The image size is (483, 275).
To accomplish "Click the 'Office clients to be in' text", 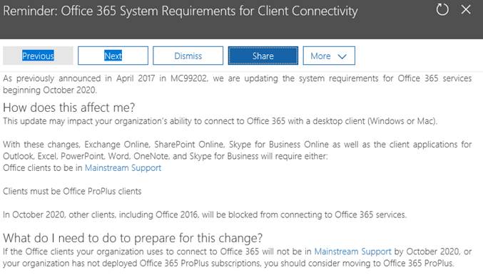I will (43, 168).
